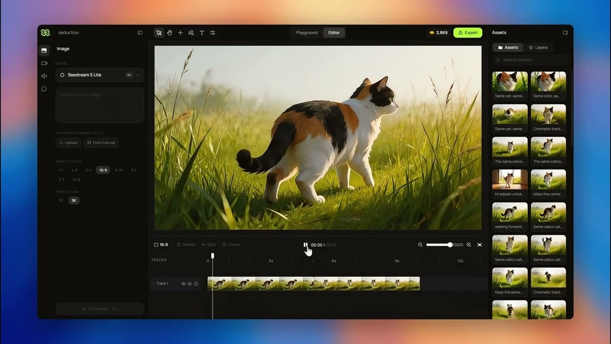Open the Video generation sidebar icon
This screenshot has width=611, height=344.
pyautogui.click(x=44, y=63)
